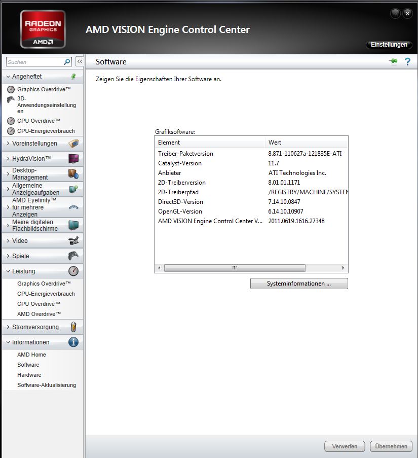Click the Stromversorgung battery icon
This screenshot has width=418, height=458.
tap(73, 327)
